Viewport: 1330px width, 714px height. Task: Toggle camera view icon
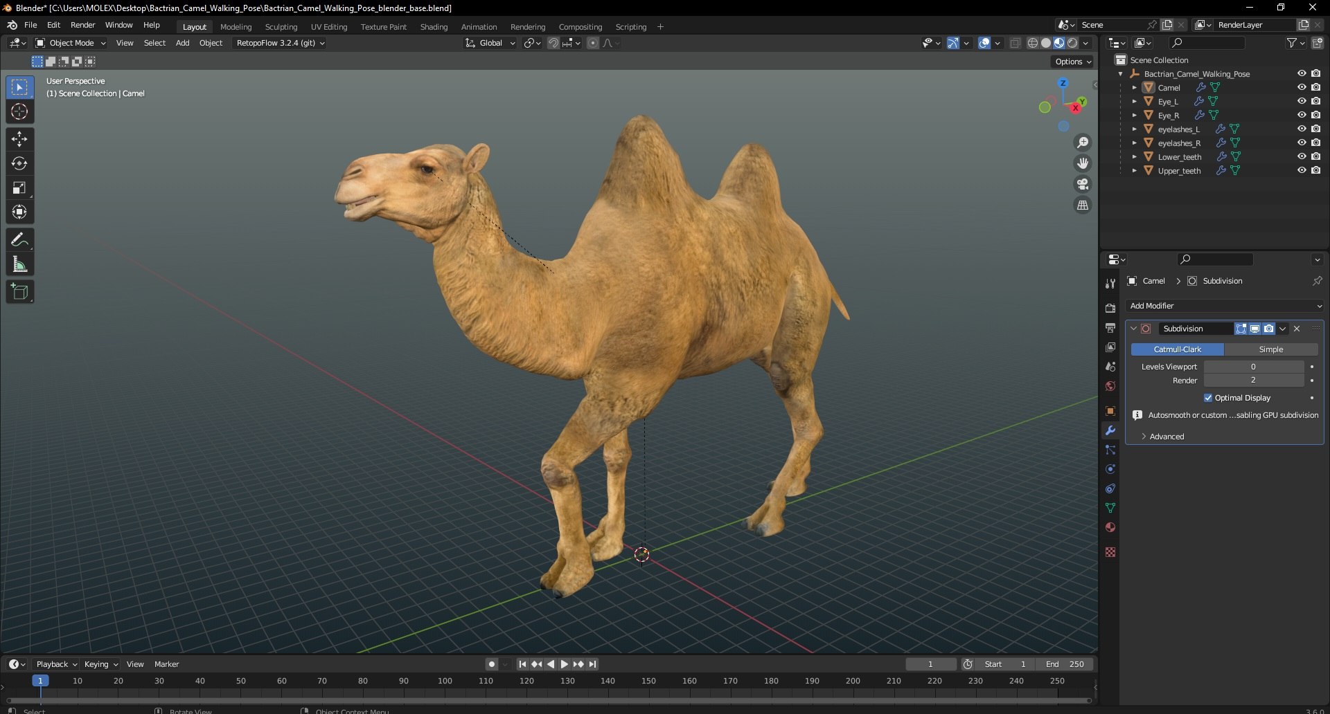coord(1082,184)
